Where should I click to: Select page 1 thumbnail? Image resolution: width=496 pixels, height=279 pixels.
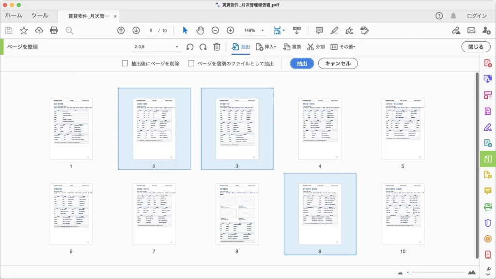click(x=71, y=129)
